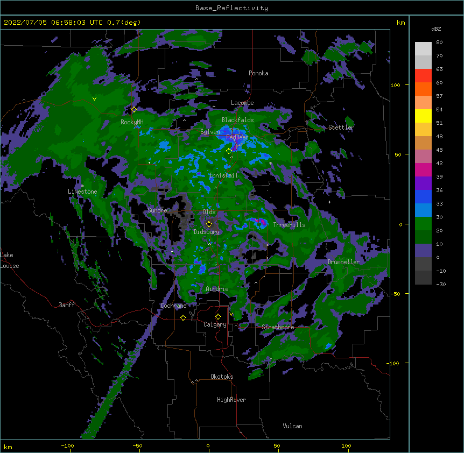Viewport: 464px width, 453px height.
Task: Click the RockyMH label
Action: [132, 122]
